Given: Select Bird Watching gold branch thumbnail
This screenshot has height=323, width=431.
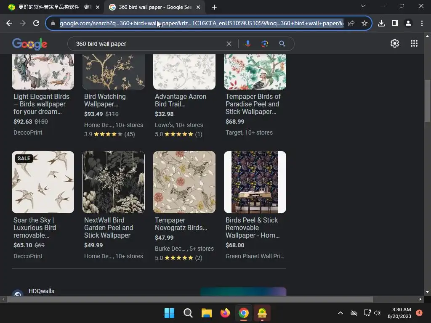Looking at the screenshot, I should [114, 72].
